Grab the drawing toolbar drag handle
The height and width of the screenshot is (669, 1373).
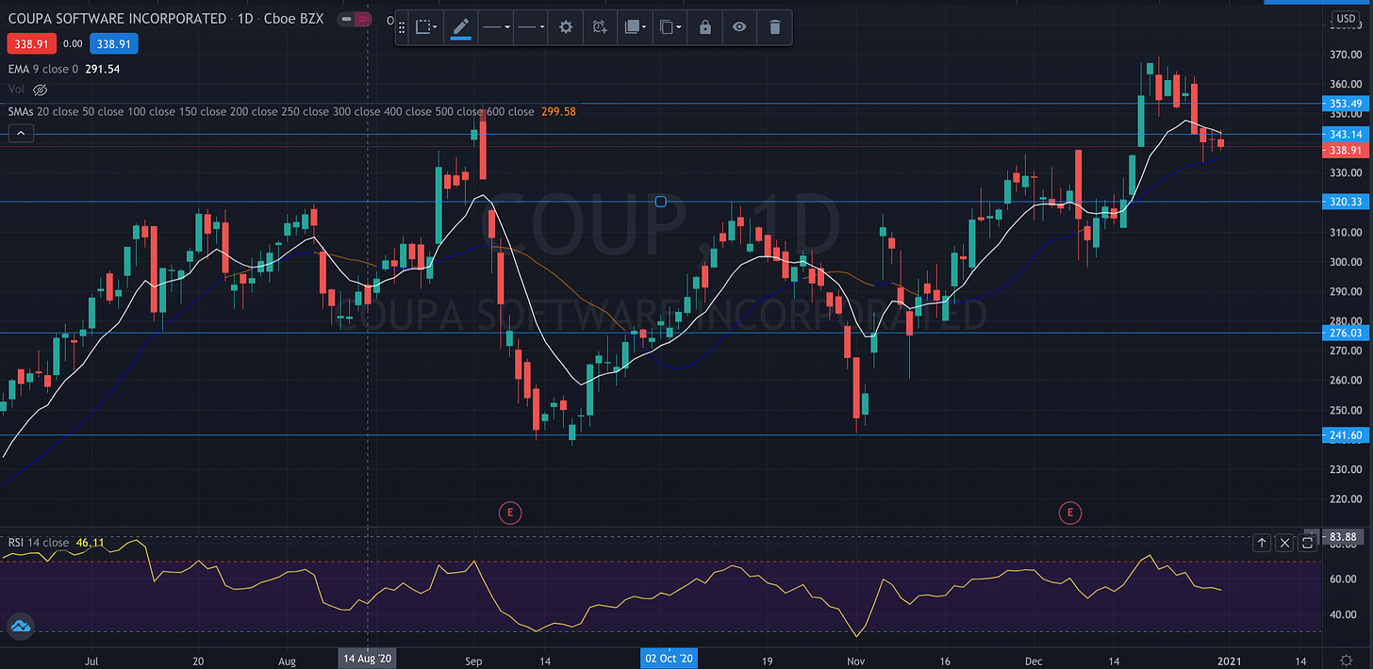pos(404,27)
